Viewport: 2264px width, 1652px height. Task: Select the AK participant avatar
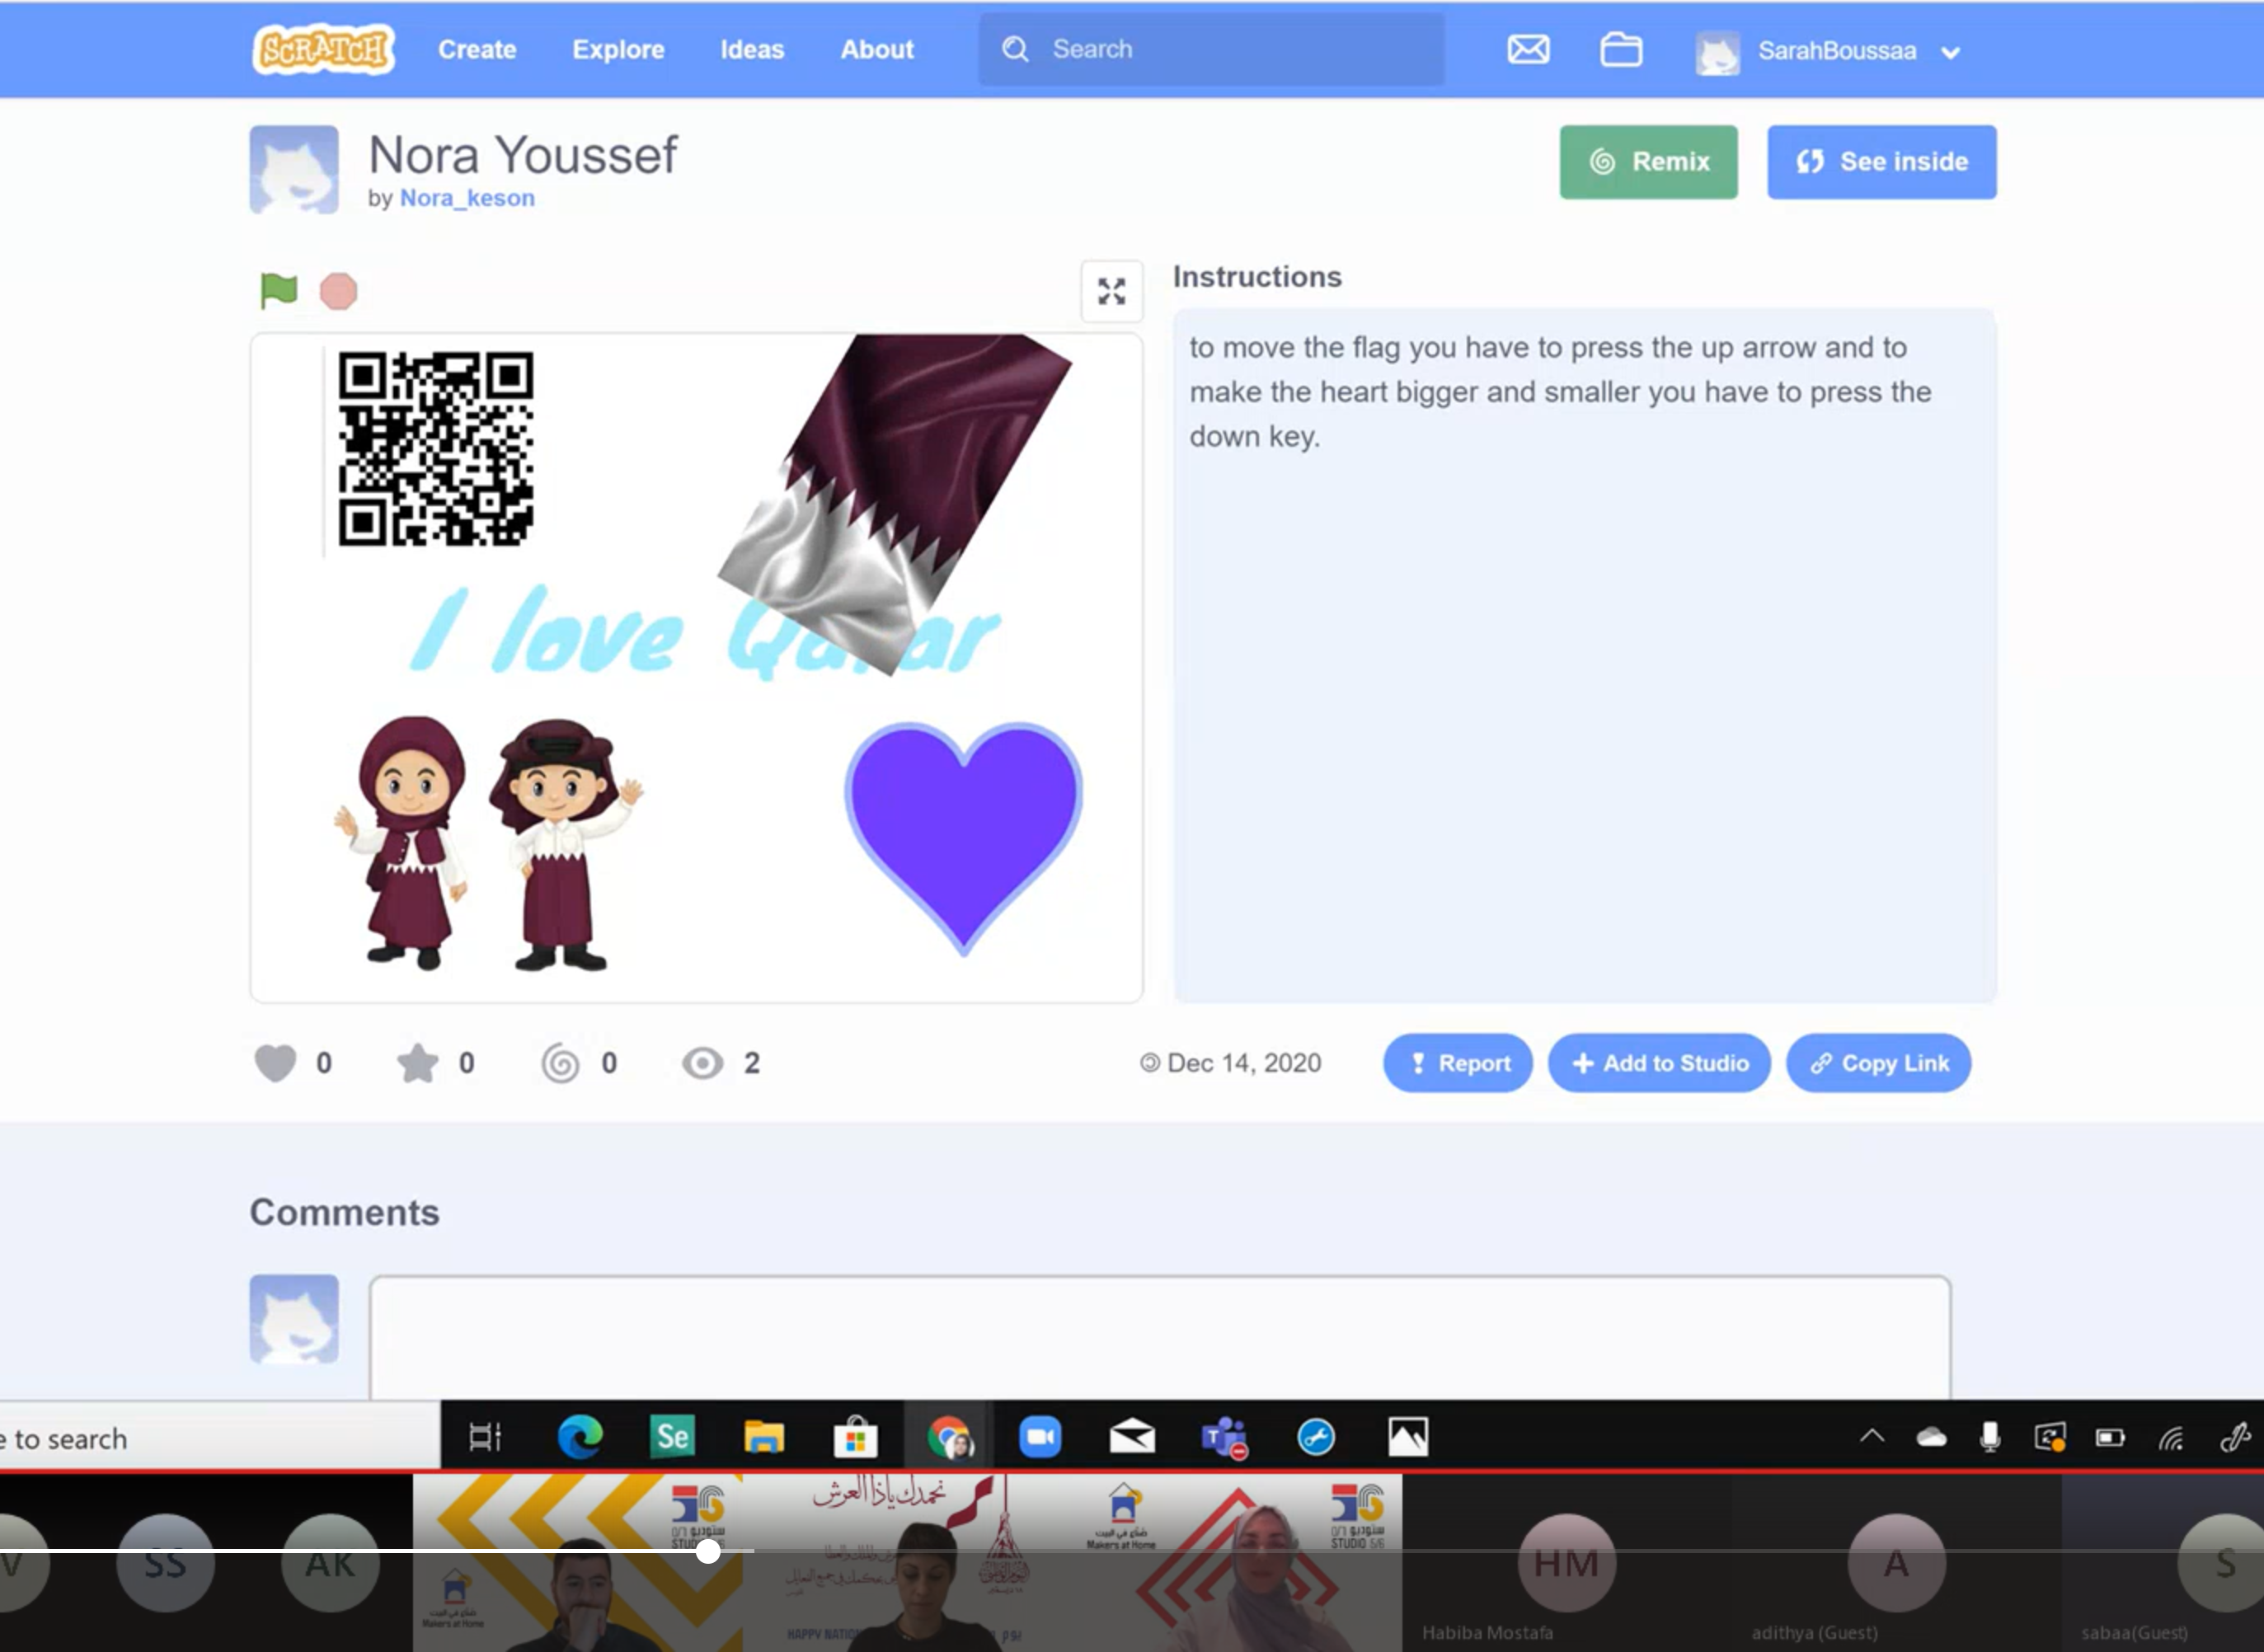330,1563
